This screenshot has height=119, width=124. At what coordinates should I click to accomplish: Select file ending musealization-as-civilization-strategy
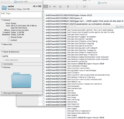click(78, 24)
